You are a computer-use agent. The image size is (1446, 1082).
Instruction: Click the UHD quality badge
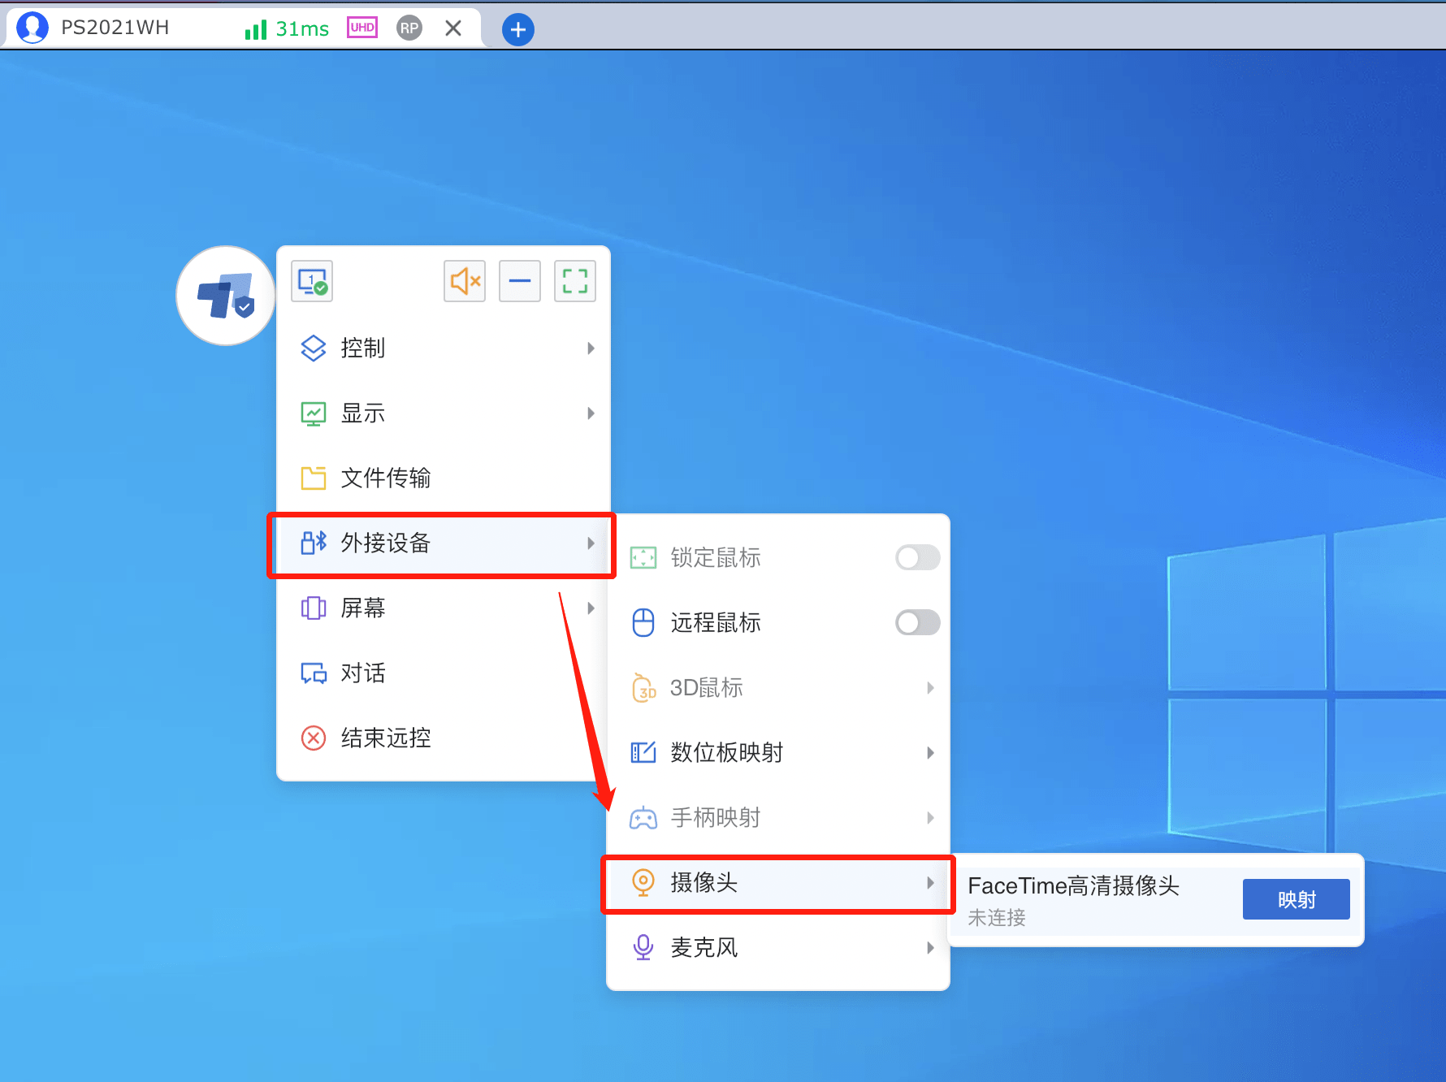pos(362,28)
